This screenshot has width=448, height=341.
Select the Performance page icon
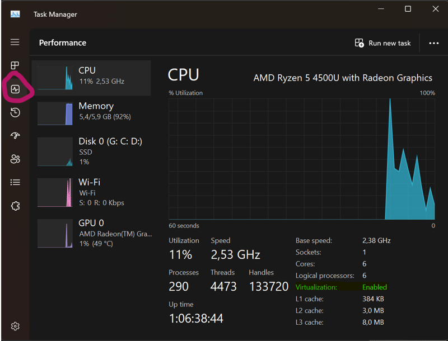pos(15,89)
